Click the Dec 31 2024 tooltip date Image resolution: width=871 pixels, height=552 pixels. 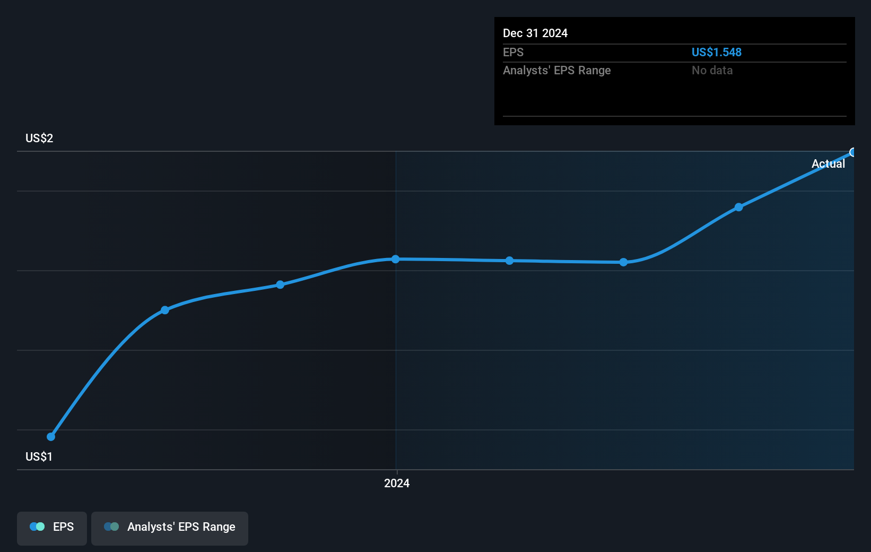tap(535, 33)
